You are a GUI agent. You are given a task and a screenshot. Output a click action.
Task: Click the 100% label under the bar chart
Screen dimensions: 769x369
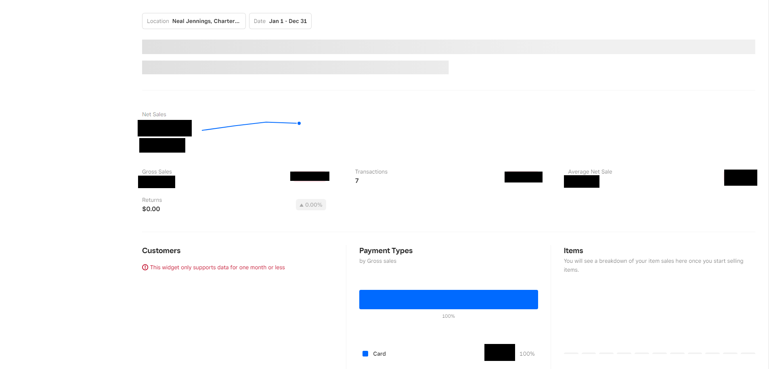(x=448, y=316)
